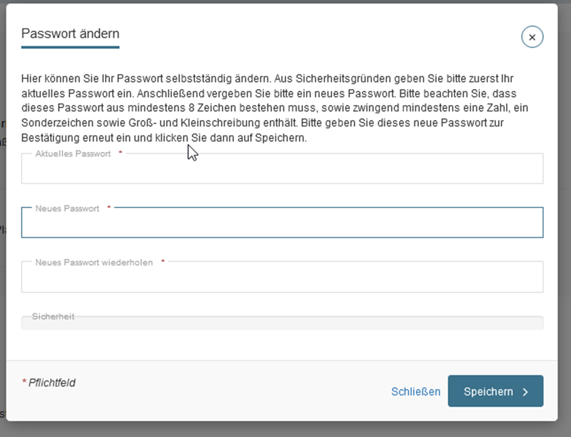571x437 pixels.
Task: Click the password instructions paragraph
Action: (x=274, y=108)
